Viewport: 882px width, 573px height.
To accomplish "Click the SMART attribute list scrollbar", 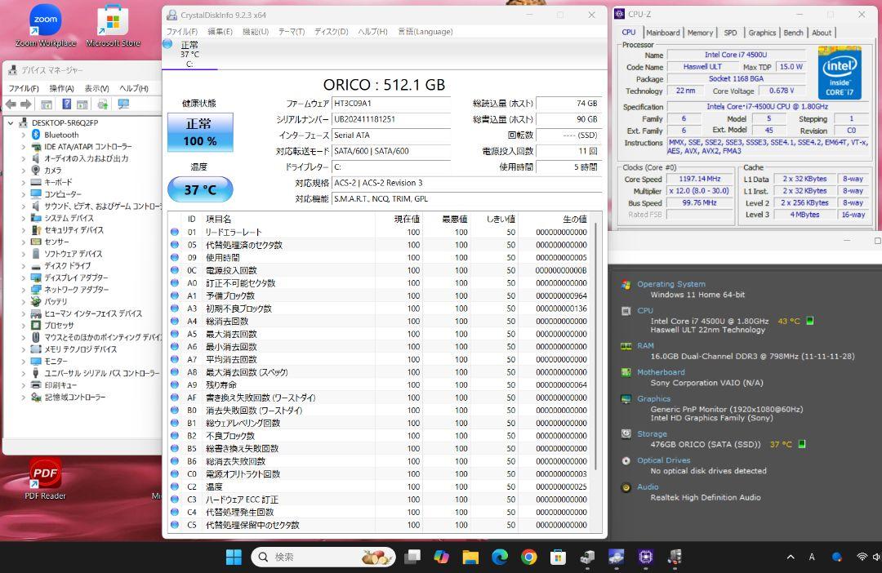I will coord(595,346).
